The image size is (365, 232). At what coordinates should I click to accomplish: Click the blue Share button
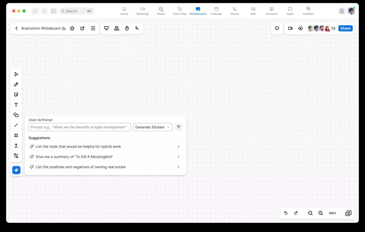coord(345,28)
